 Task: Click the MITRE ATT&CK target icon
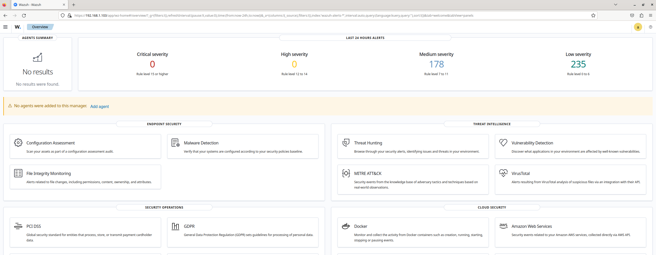[346, 173]
